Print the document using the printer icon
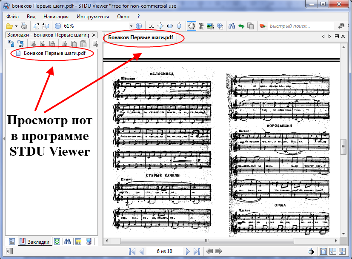Viewport: 352px width, 259px height. click(x=24, y=26)
